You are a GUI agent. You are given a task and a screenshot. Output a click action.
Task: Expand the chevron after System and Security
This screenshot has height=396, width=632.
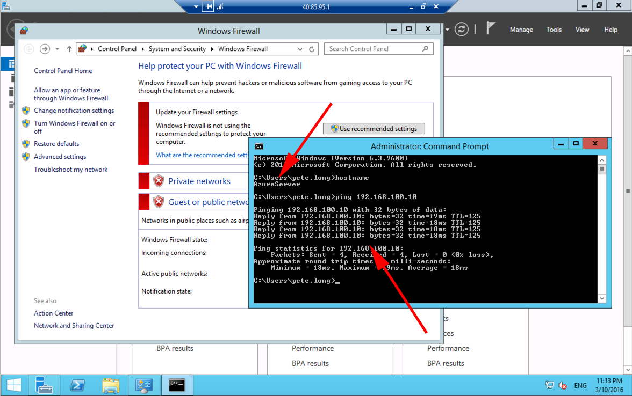212,49
